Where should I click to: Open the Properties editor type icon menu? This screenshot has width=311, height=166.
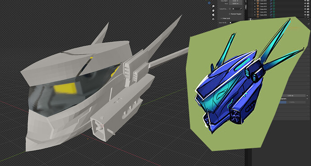point(251,19)
